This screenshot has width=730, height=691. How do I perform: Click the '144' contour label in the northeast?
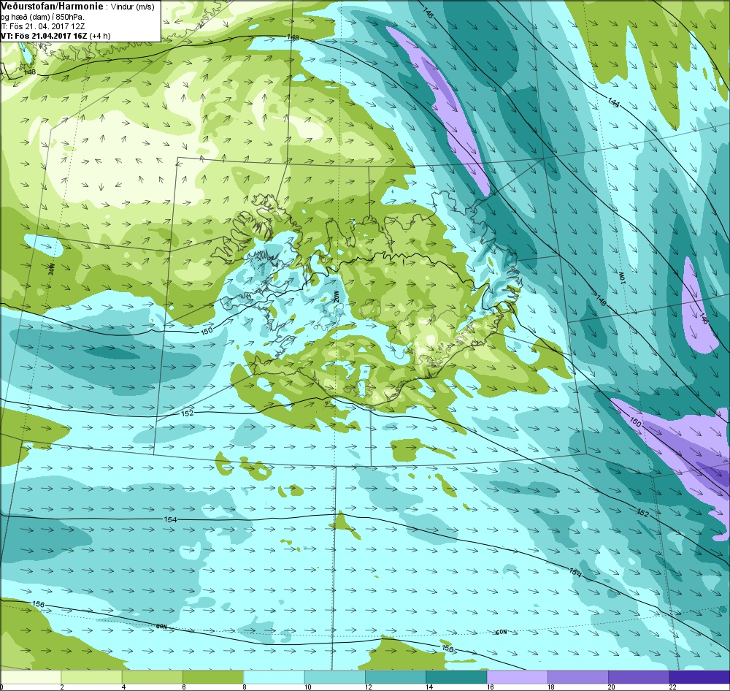[613, 102]
